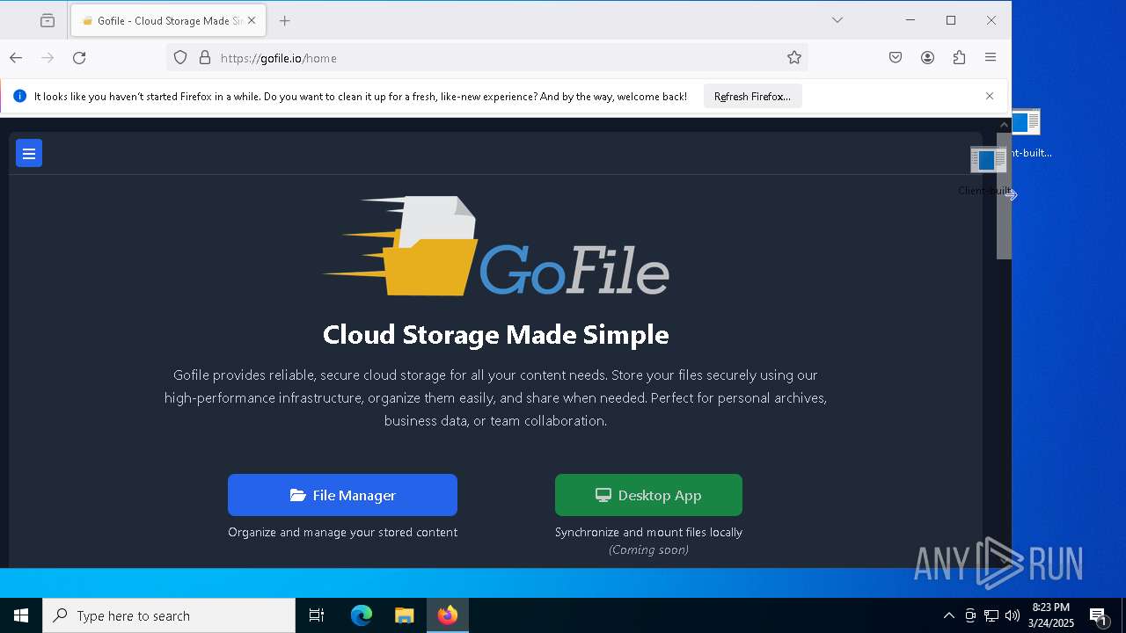Click scrollbar up arrow

[x=1004, y=124]
